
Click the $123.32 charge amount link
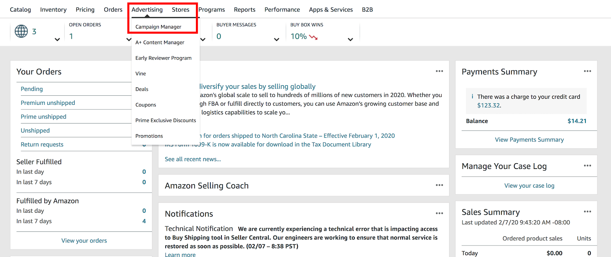coord(488,105)
